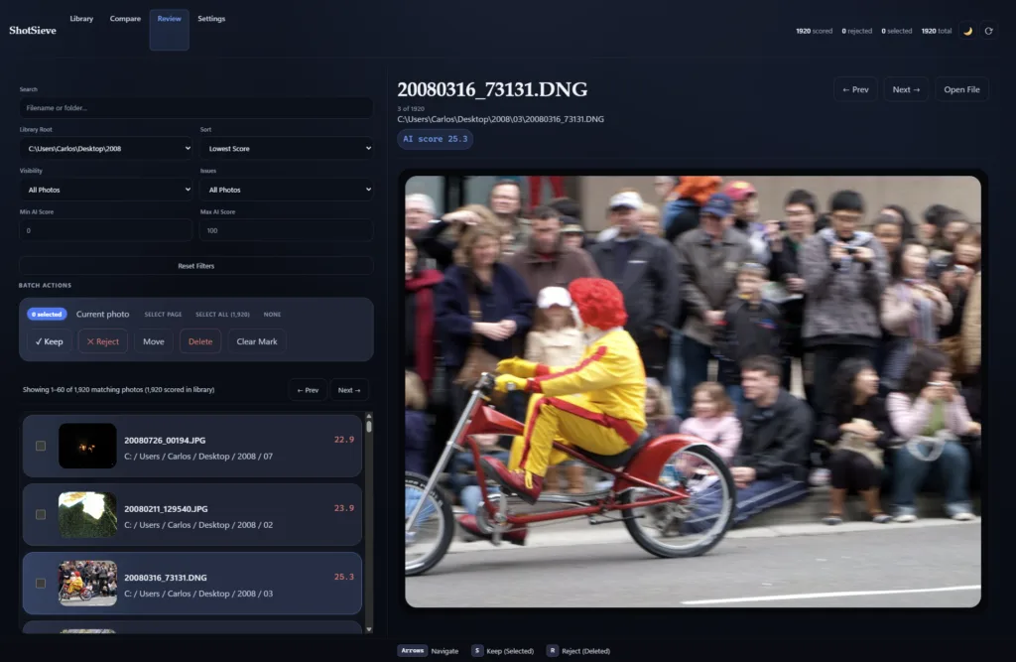This screenshot has width=1016, height=662.
Task: Click the Reject X action
Action: (102, 340)
